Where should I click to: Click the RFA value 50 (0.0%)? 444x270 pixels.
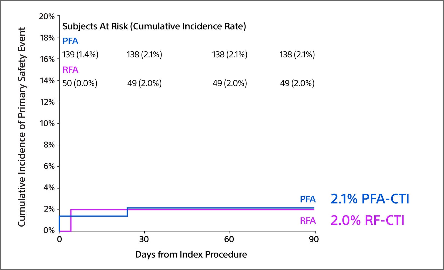[80, 83]
